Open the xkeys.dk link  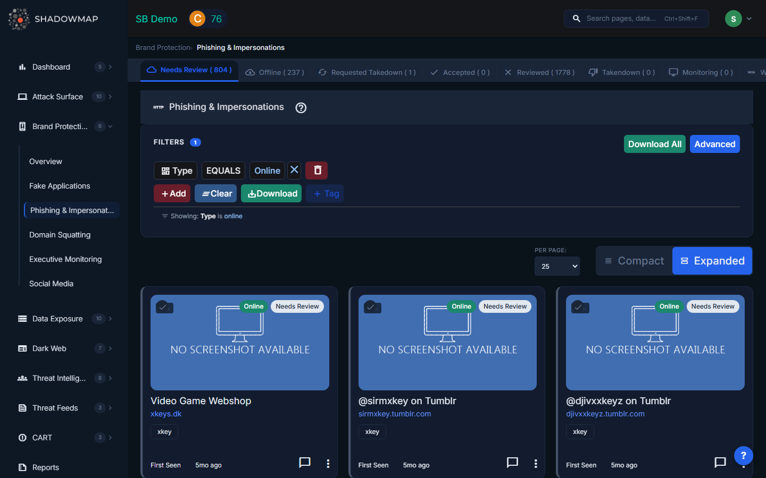[x=166, y=414]
